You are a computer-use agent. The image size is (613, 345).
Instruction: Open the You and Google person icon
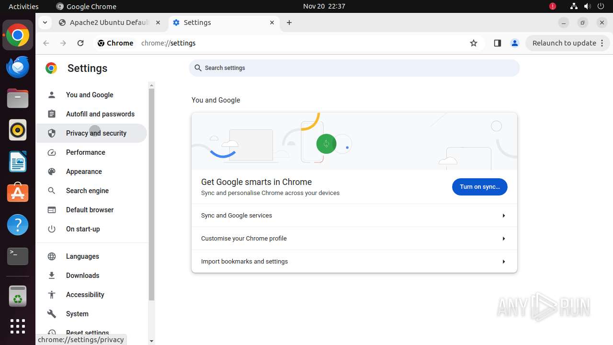pyautogui.click(x=52, y=95)
